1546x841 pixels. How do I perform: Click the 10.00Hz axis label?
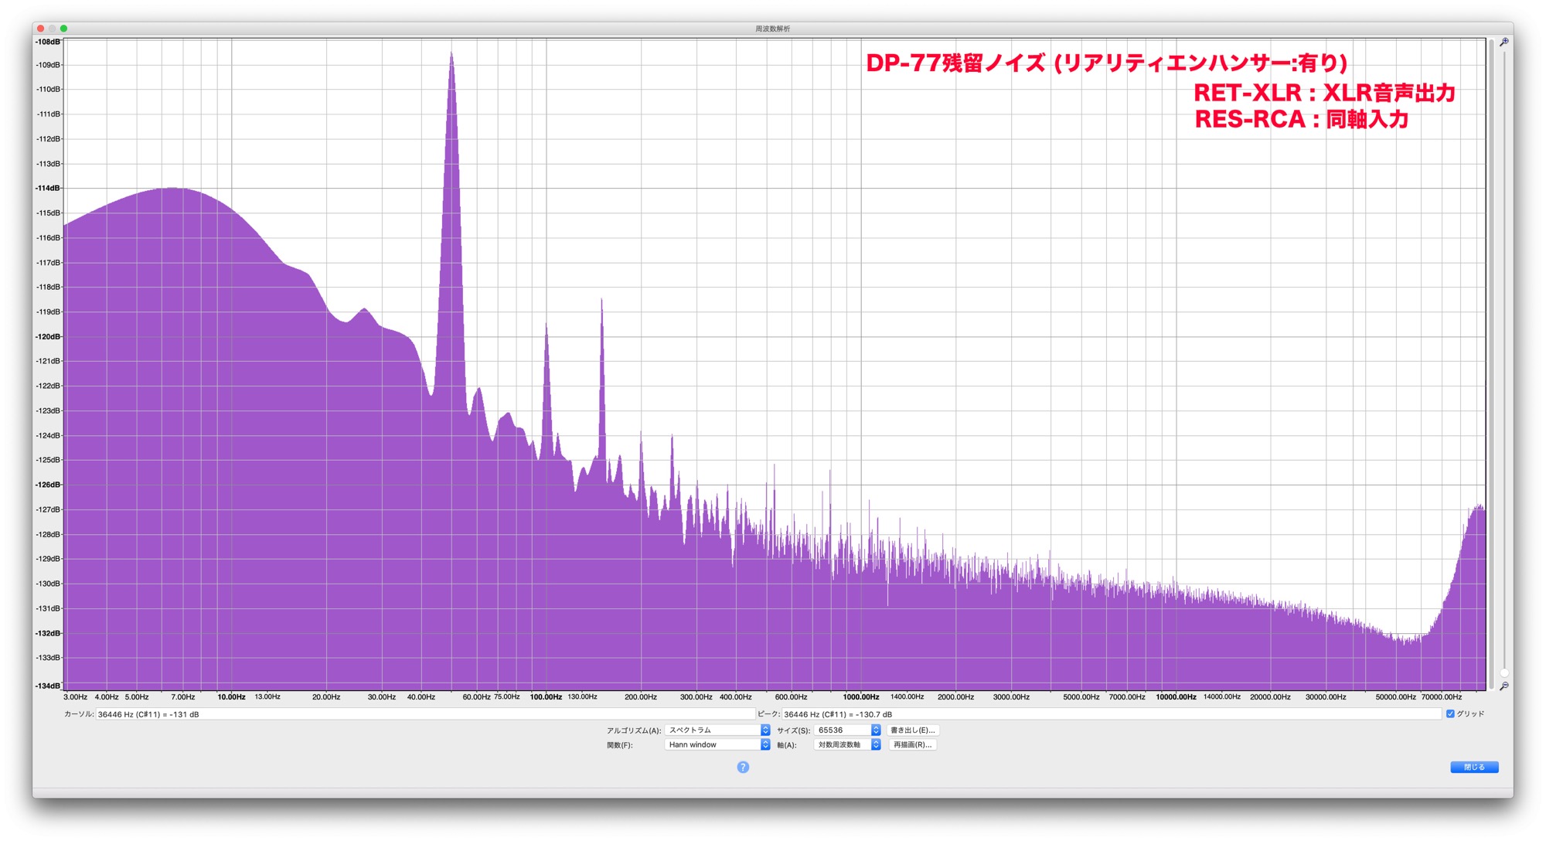coord(231,697)
